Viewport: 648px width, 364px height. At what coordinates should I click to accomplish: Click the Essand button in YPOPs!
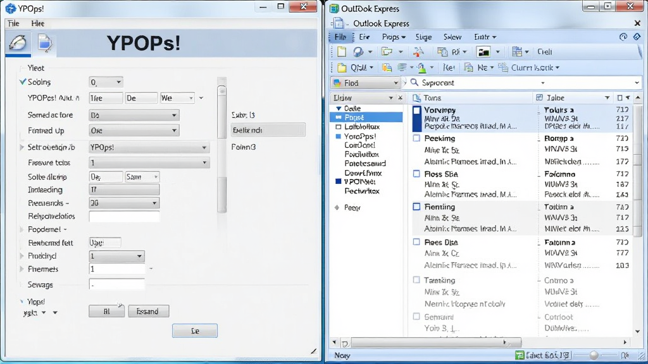click(x=148, y=311)
